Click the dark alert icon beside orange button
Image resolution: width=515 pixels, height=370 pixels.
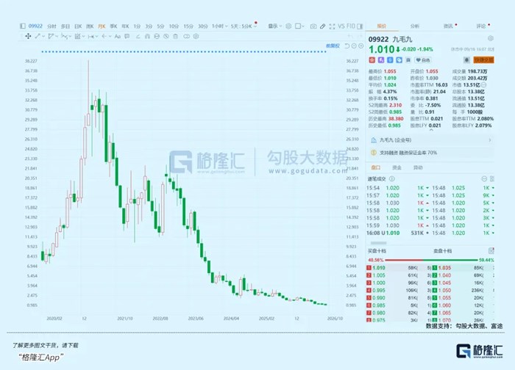pyautogui.click(x=466, y=60)
